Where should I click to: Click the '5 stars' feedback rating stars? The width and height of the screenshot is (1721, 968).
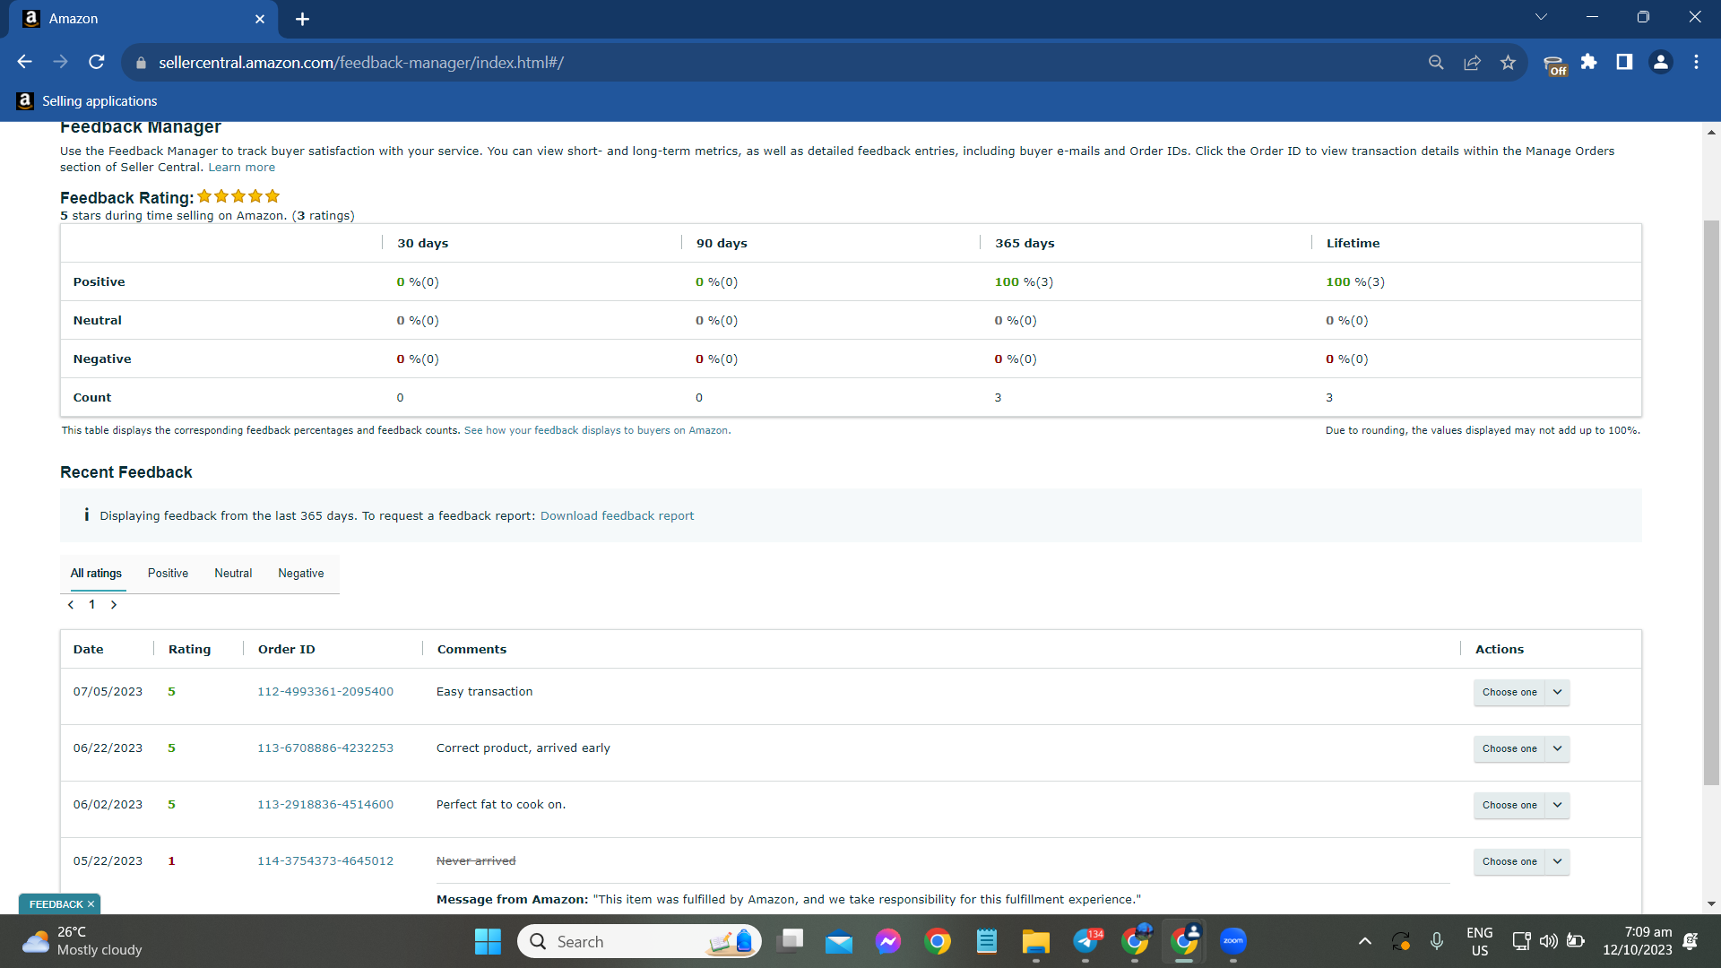(238, 196)
